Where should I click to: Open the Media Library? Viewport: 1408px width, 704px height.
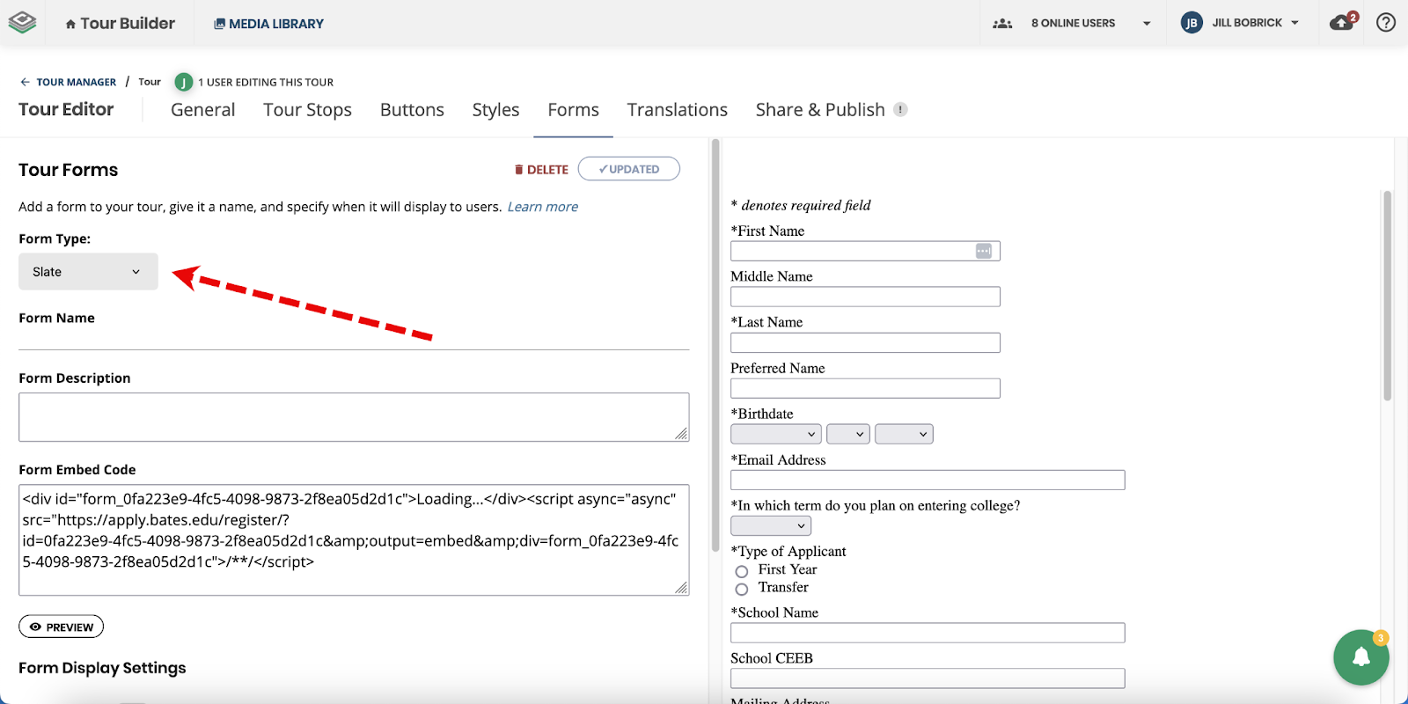[x=268, y=24]
